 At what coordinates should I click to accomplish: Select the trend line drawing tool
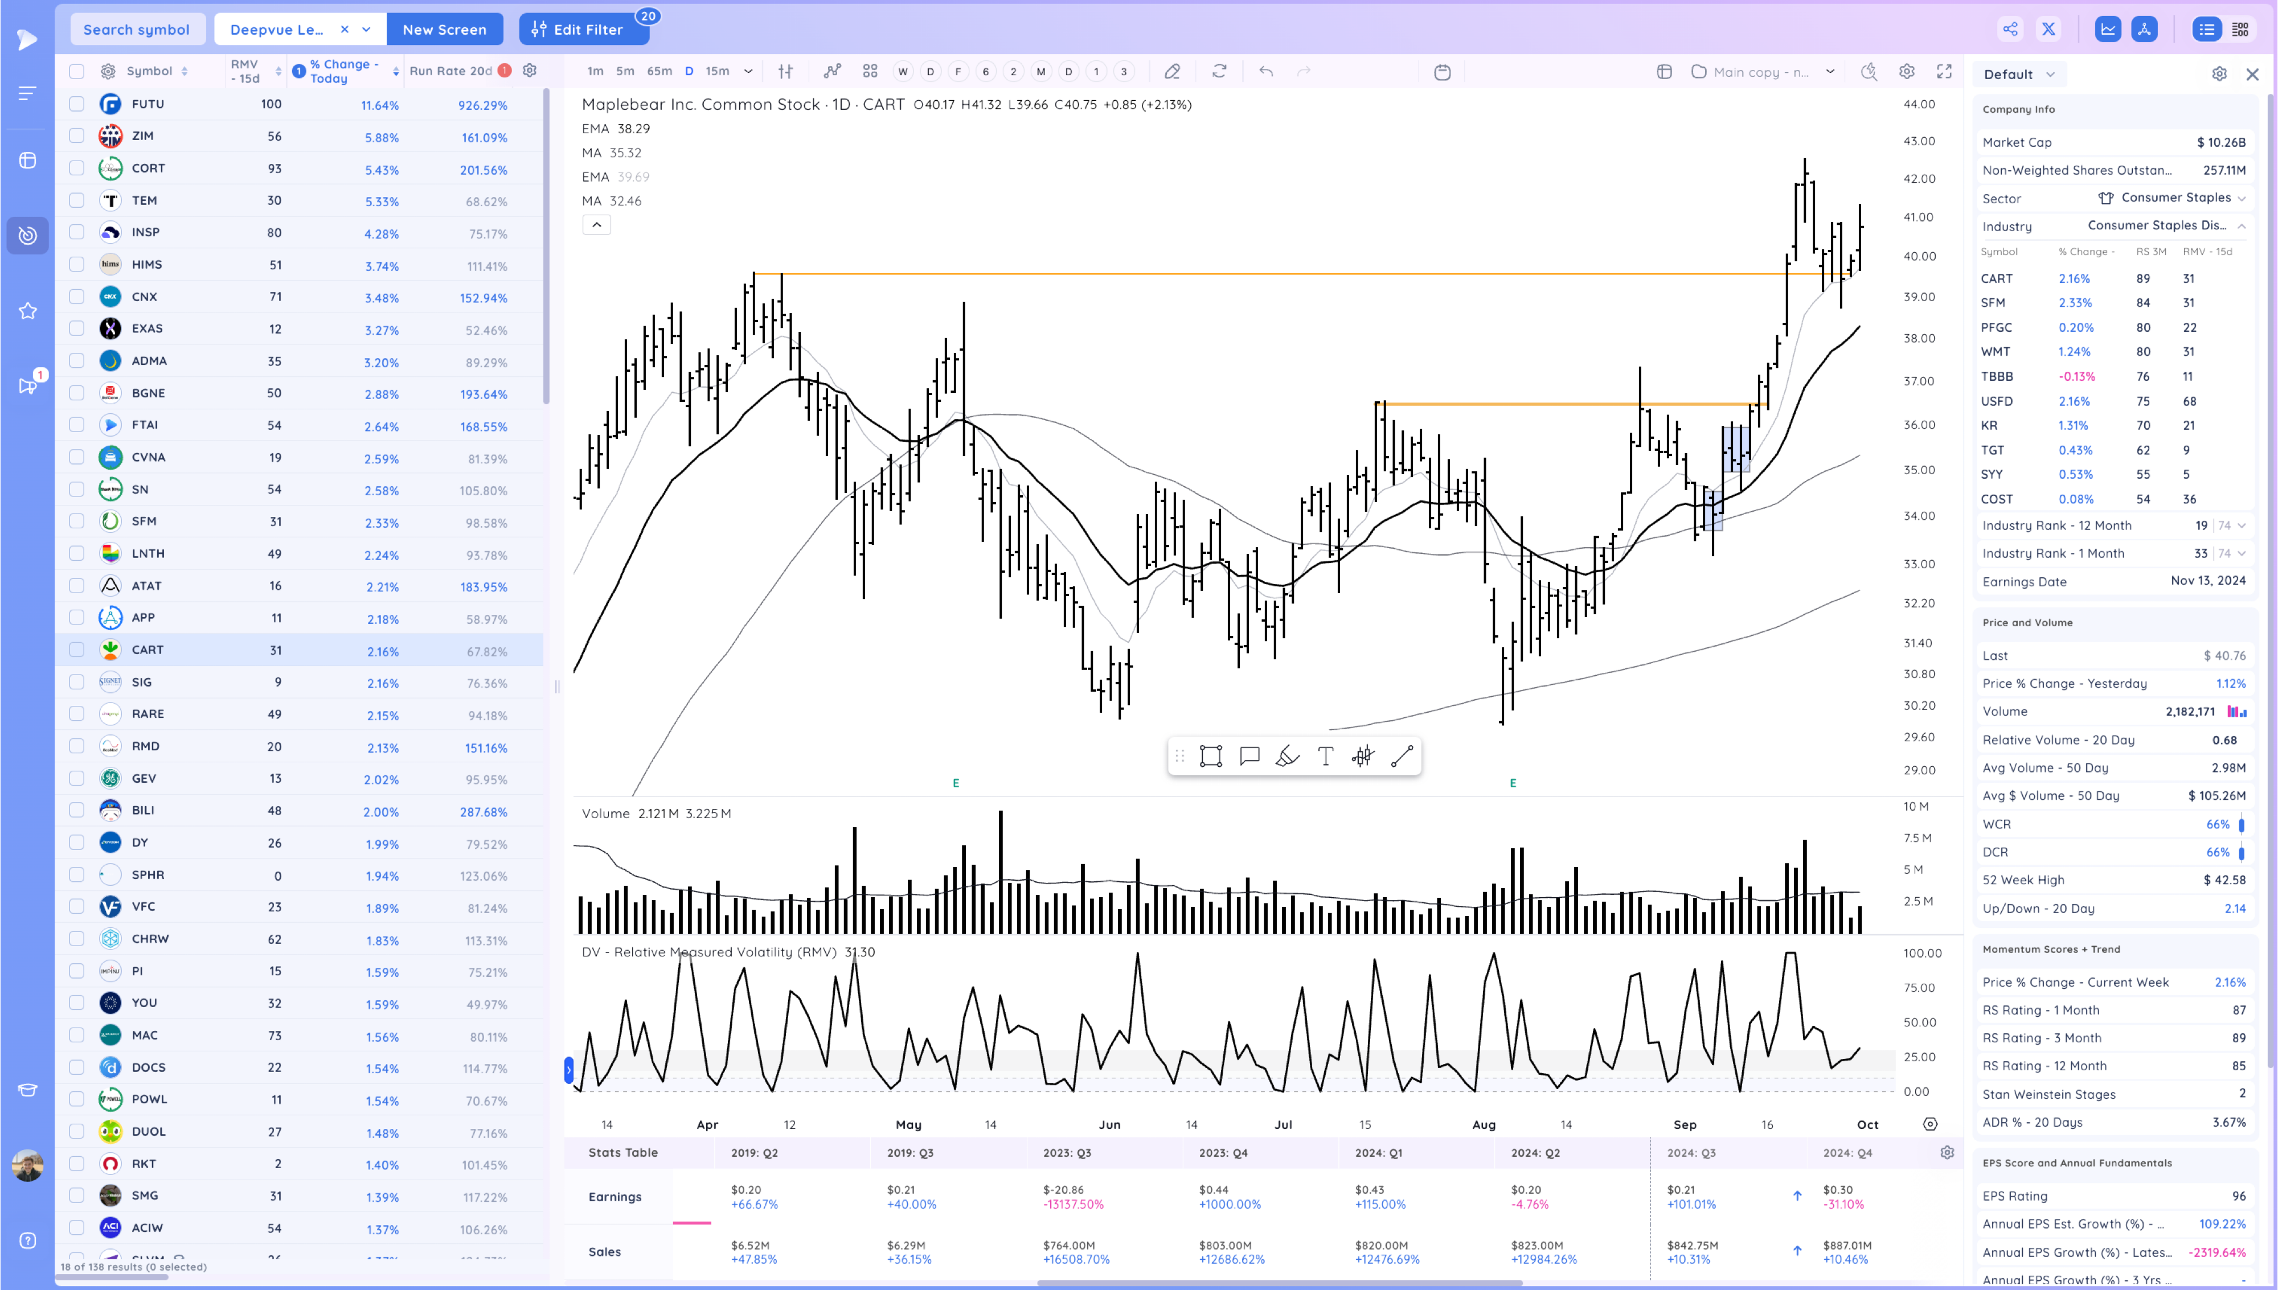[1402, 756]
